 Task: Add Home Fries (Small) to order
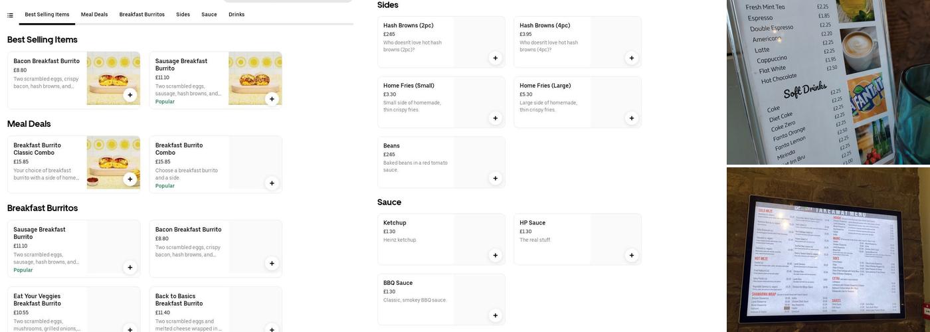point(495,118)
